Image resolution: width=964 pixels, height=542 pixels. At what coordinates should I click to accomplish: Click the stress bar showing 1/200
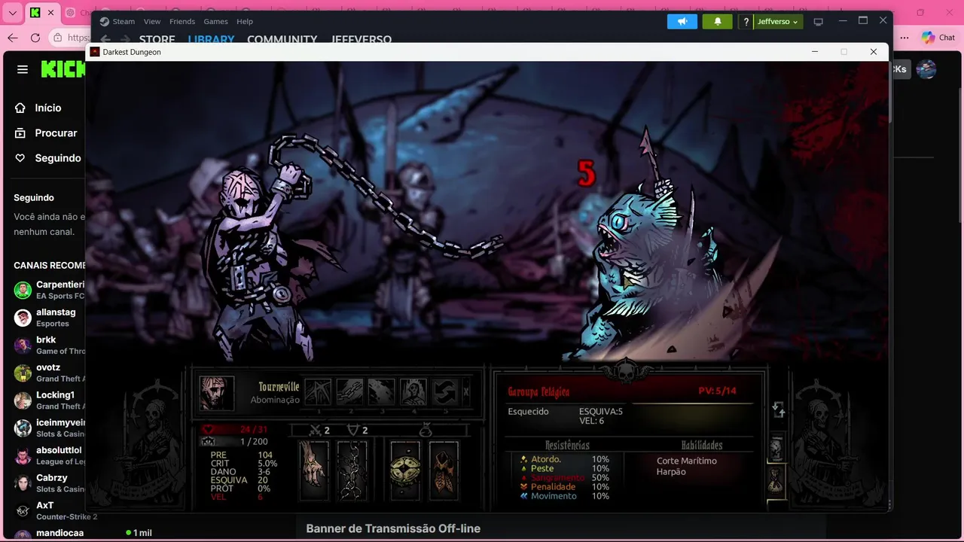tap(234, 442)
